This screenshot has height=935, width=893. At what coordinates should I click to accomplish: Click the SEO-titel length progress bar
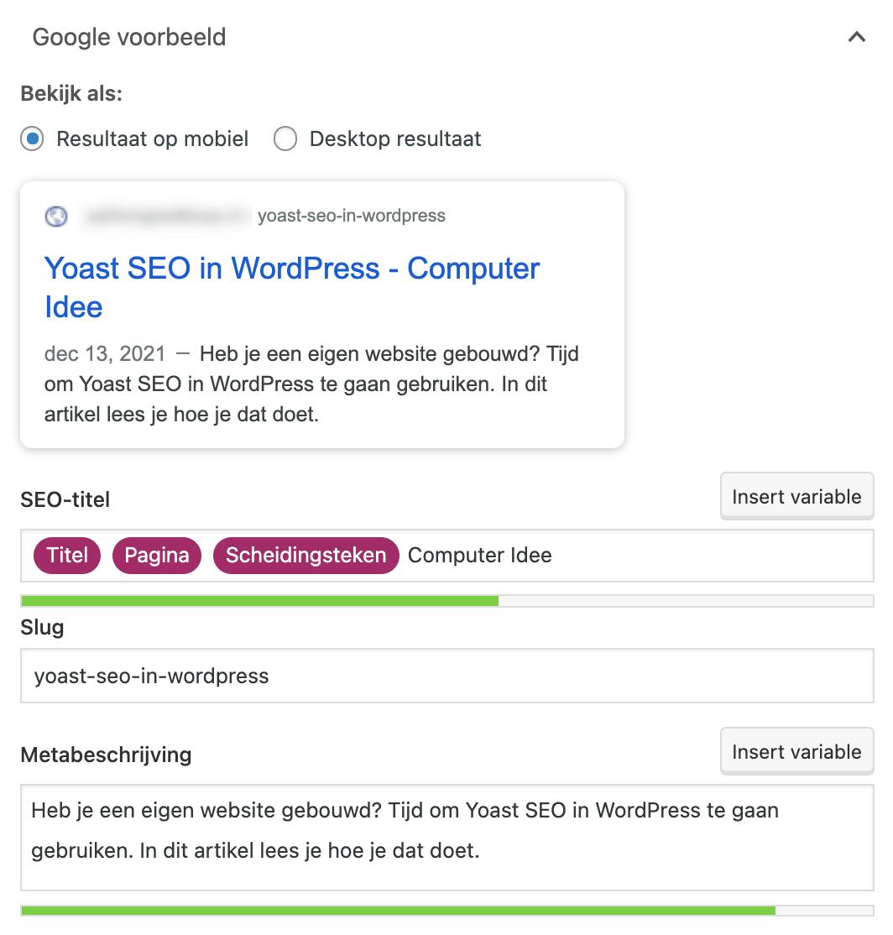[x=446, y=601]
